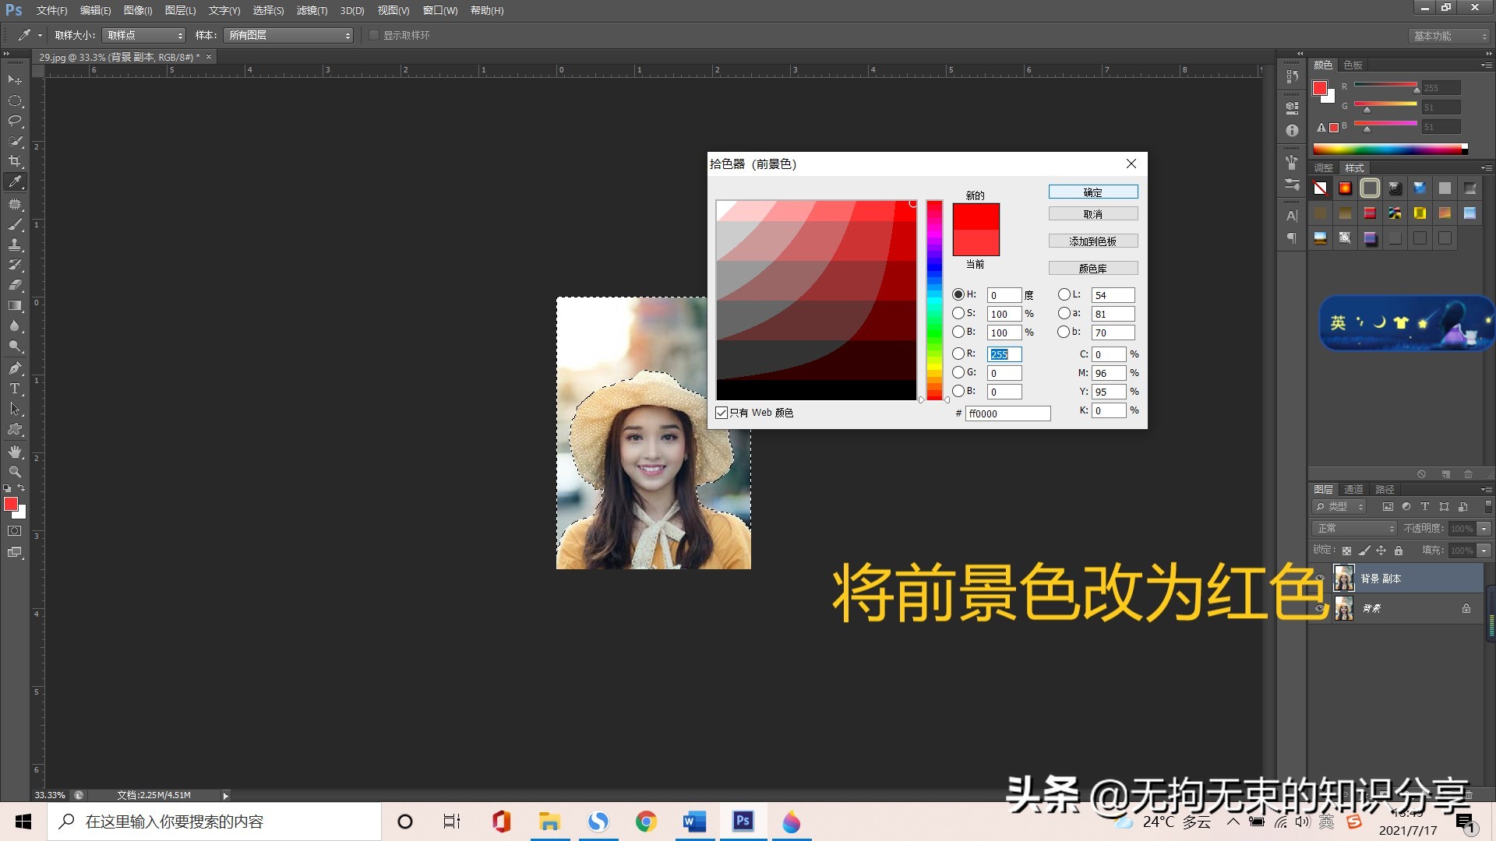The image size is (1496, 841).
Task: Open the 取样大小 dropdown in options bar
Action: tap(143, 35)
